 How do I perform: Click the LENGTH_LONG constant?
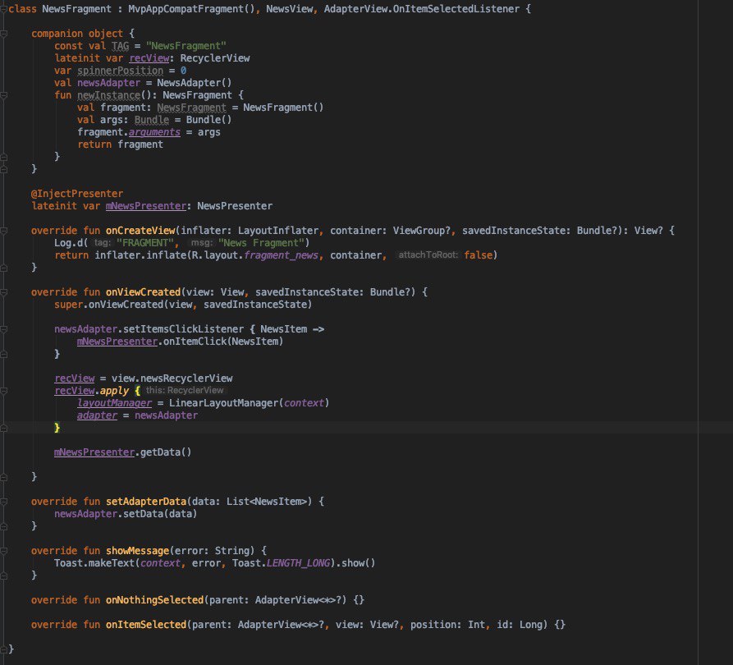298,563
